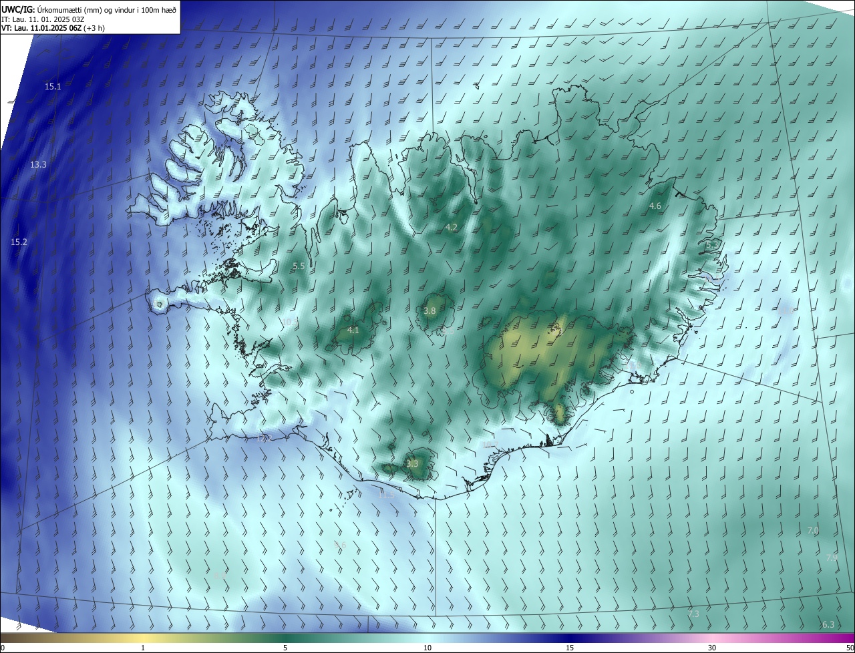Screen dimensions: 855x653
Task: Click the 13.3 value label
Action: pos(38,164)
